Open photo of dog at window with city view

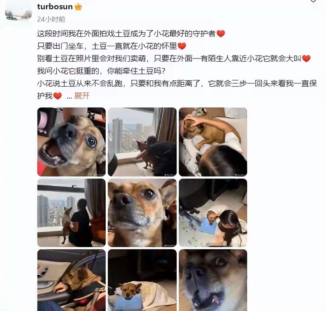point(142,142)
